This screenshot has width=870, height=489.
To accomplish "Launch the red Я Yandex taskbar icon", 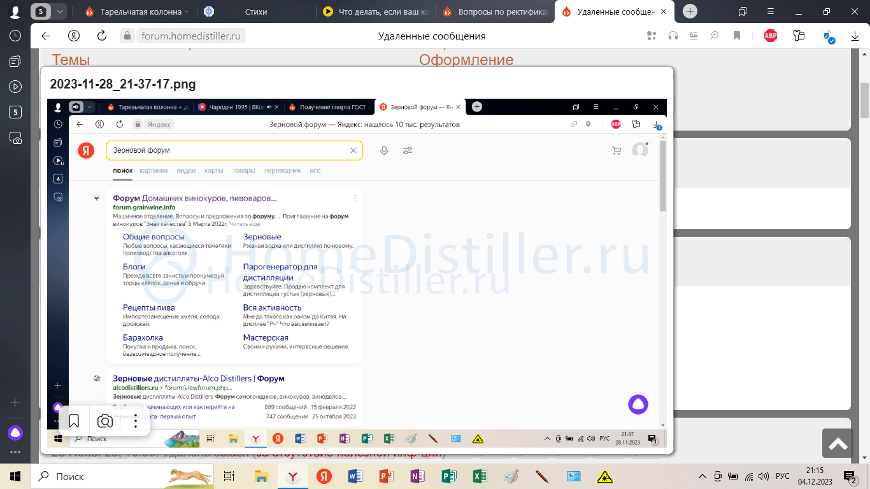I will [324, 476].
